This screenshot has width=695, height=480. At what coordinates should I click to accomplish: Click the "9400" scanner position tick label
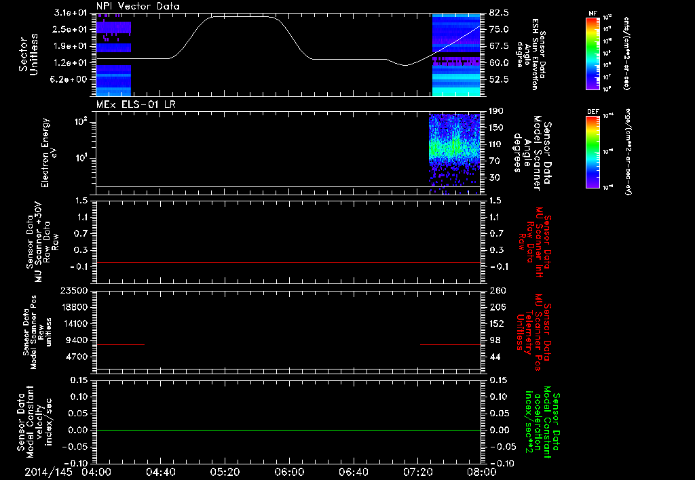click(76, 340)
